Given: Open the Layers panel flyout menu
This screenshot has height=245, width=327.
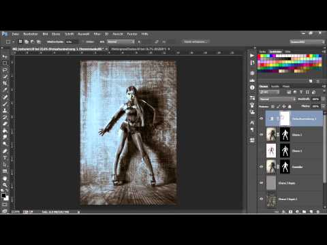Looking at the screenshot, I should [x=324, y=86].
